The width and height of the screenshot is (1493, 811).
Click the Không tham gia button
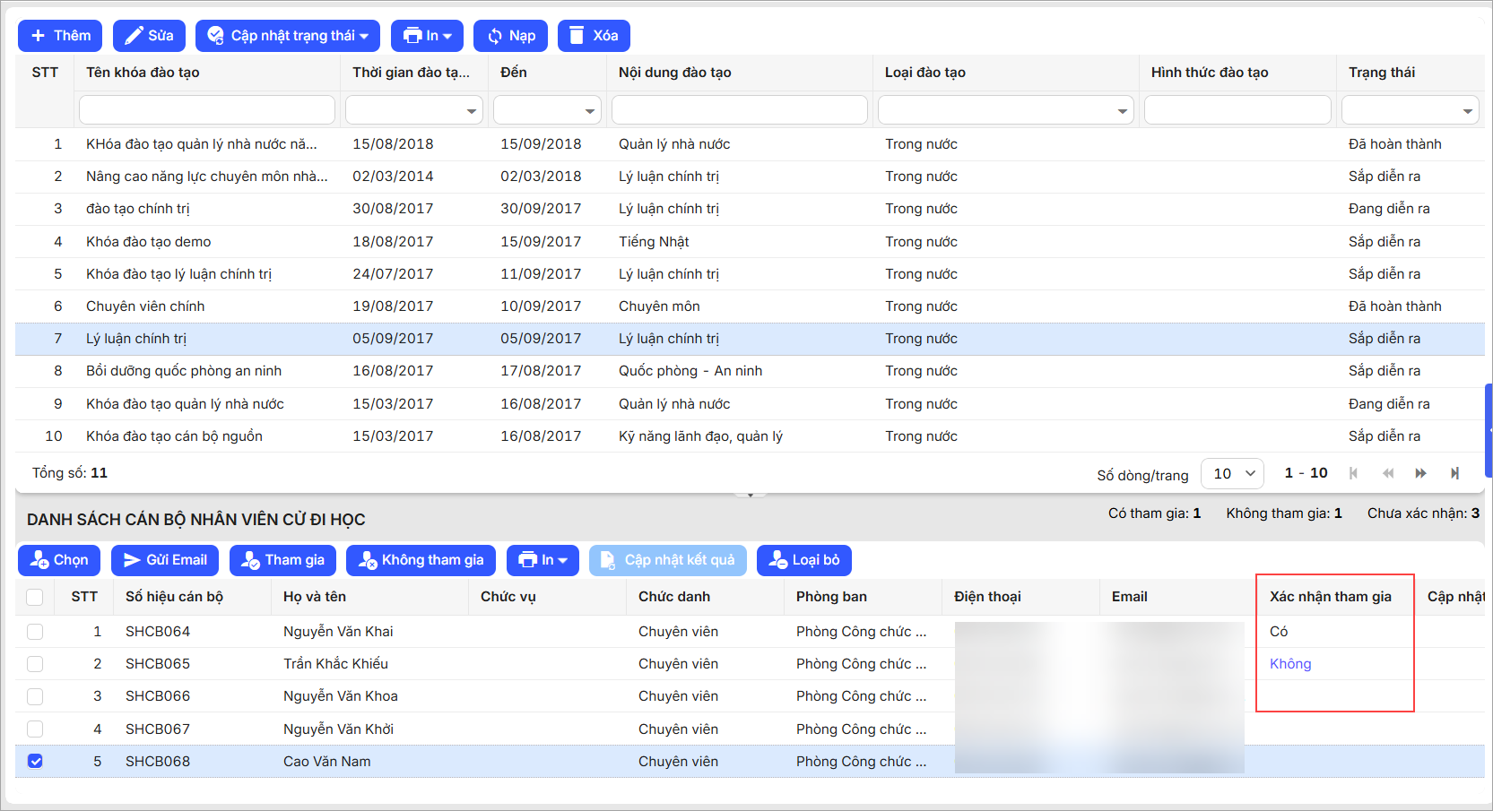pyautogui.click(x=420, y=560)
